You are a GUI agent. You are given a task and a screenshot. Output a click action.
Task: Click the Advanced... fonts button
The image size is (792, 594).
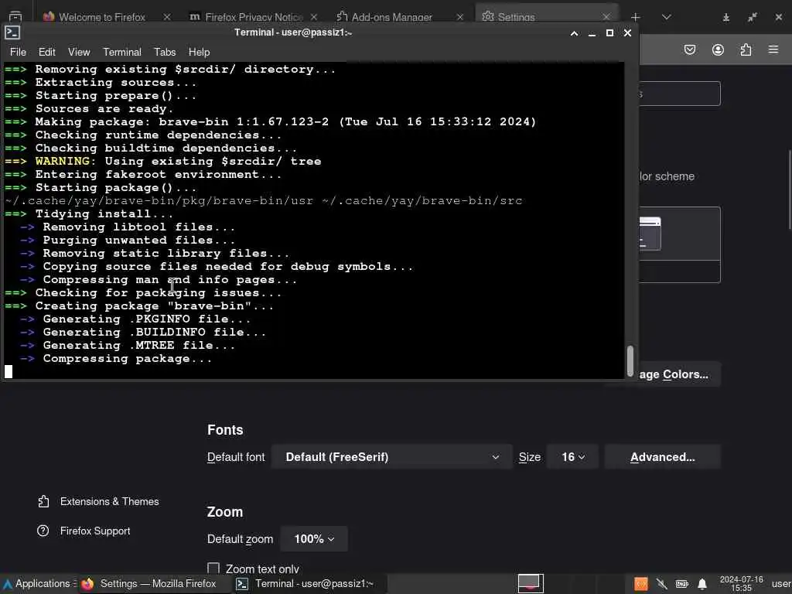click(x=662, y=457)
